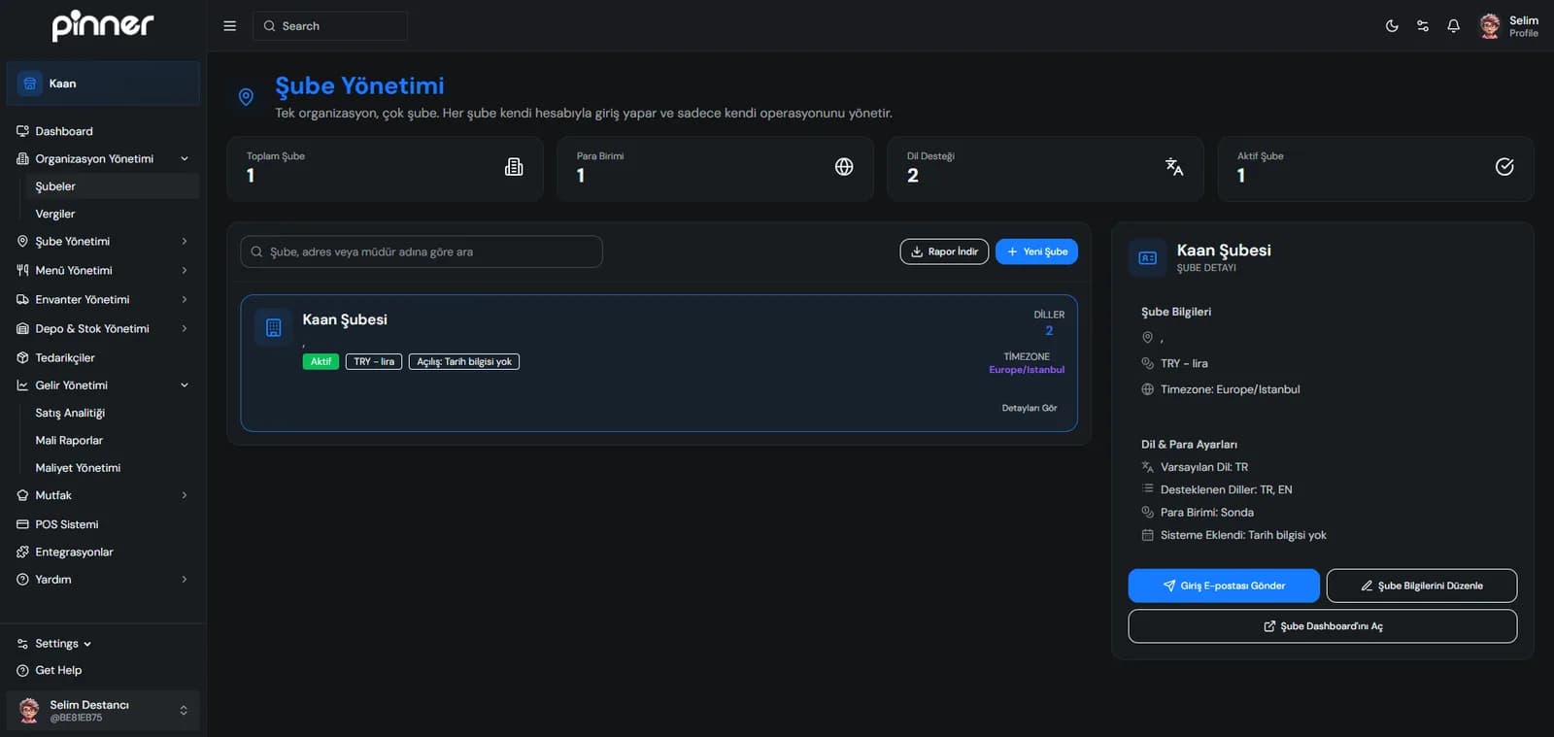
Task: Click the Selim profile avatar in header
Action: pyautogui.click(x=1490, y=26)
